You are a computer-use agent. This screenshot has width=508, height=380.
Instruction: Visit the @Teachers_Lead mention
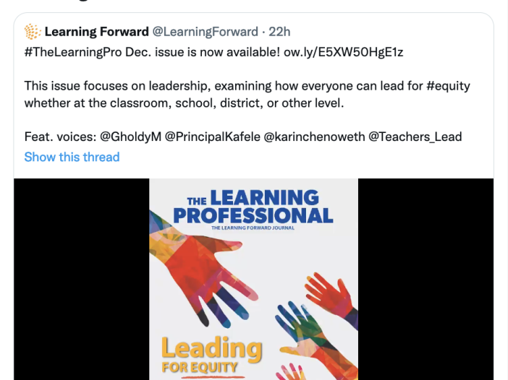click(x=415, y=137)
